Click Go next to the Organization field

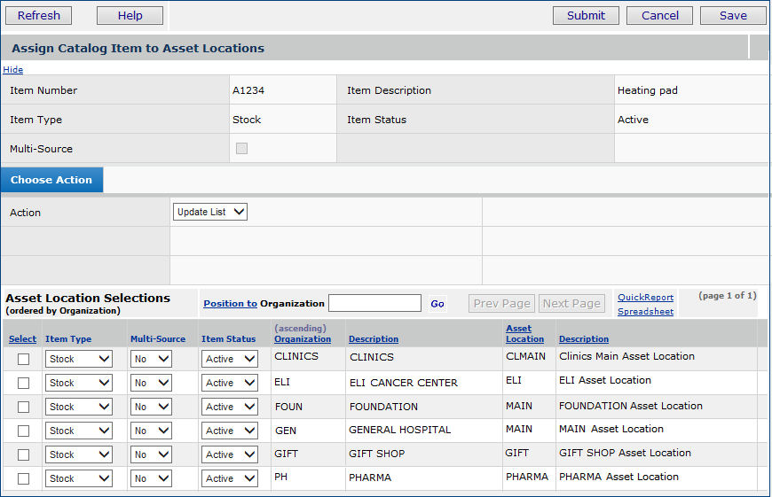pyautogui.click(x=437, y=303)
